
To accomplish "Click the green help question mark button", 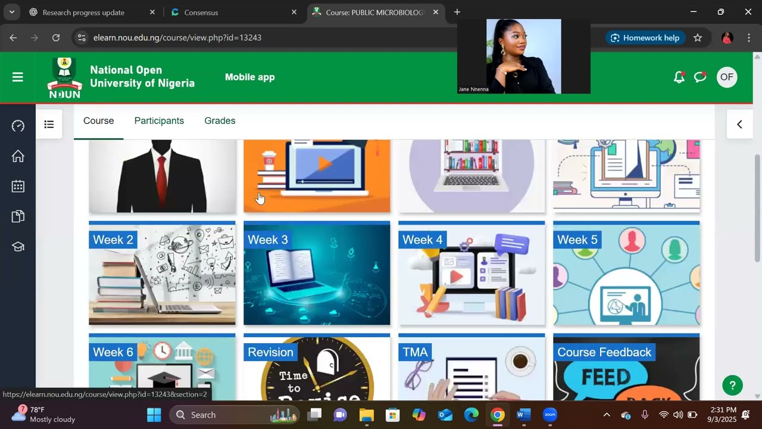I will pyautogui.click(x=732, y=385).
